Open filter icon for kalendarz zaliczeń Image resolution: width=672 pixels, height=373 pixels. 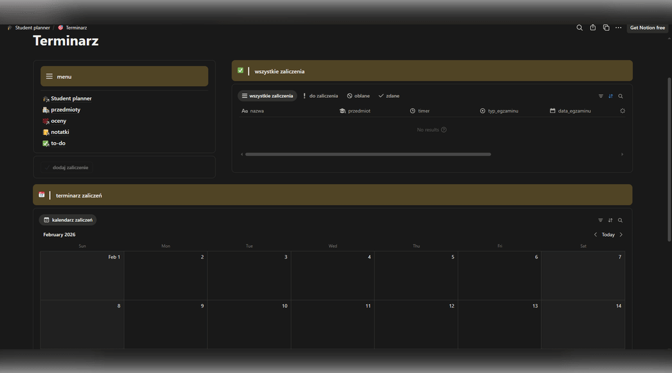[x=601, y=220]
